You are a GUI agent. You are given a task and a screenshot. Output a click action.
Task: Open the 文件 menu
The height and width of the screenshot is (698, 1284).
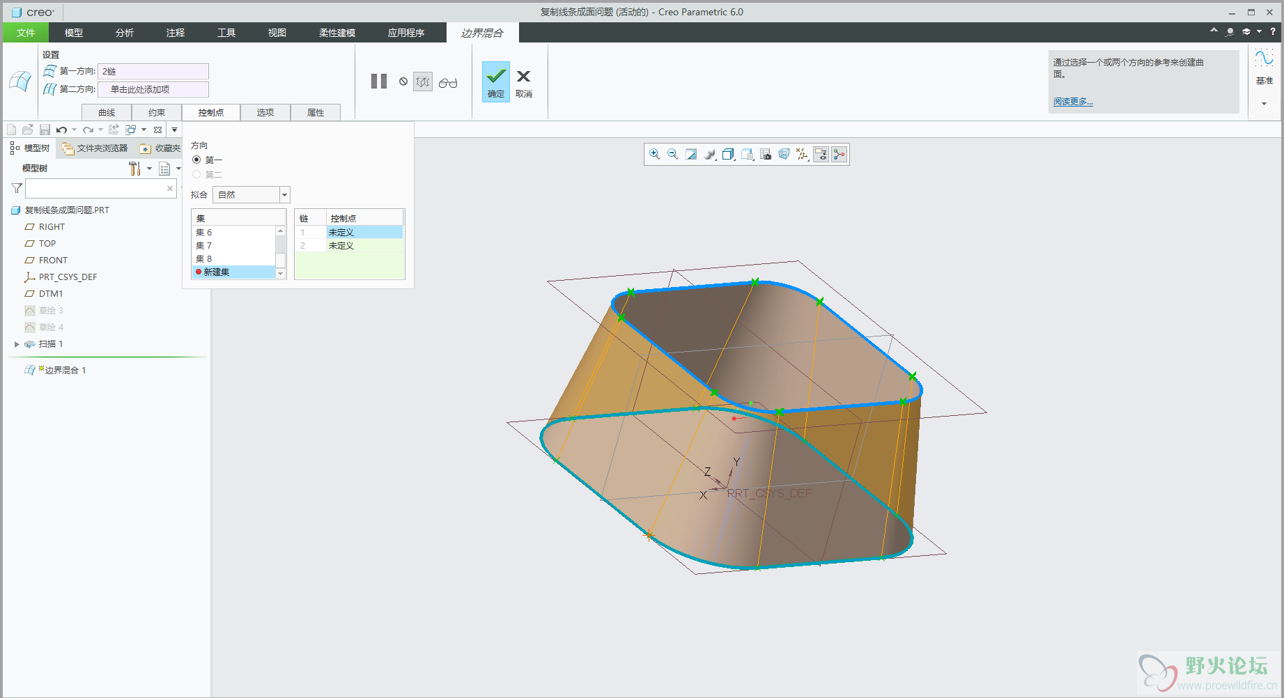click(x=26, y=33)
